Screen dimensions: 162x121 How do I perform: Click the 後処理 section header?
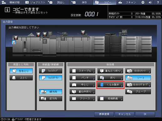[x=111, y=65]
